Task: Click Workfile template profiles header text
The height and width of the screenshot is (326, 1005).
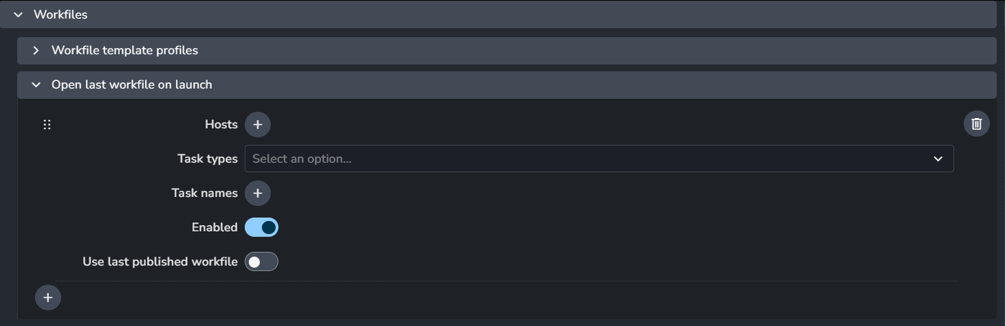Action: pyautogui.click(x=124, y=50)
